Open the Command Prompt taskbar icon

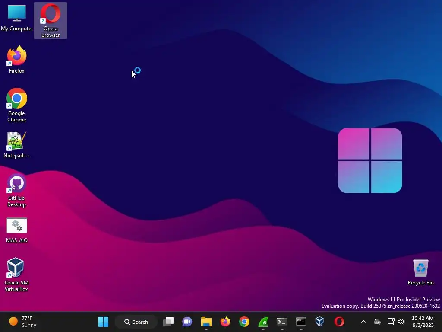(301, 322)
